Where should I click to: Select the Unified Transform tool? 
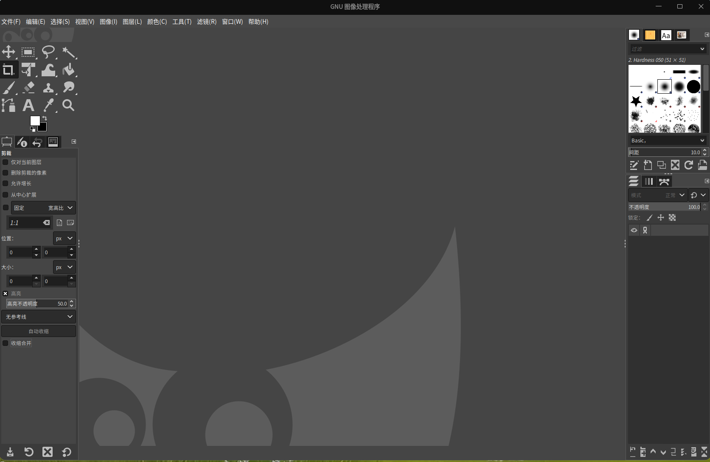tap(28, 70)
